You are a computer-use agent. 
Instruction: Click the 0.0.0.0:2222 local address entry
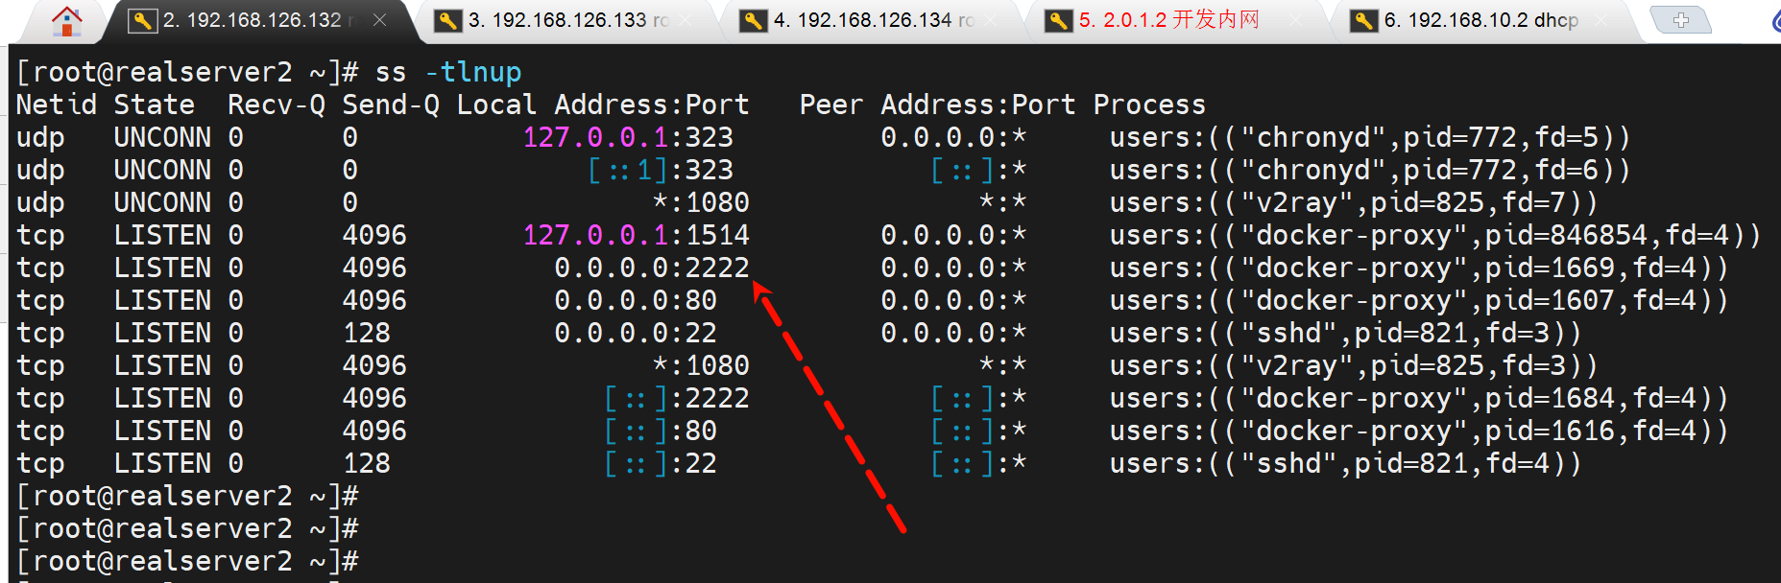pos(651,268)
